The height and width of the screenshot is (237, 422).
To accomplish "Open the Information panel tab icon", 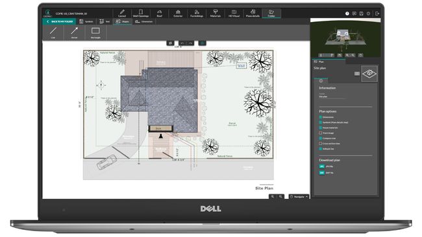I will (x=321, y=80).
